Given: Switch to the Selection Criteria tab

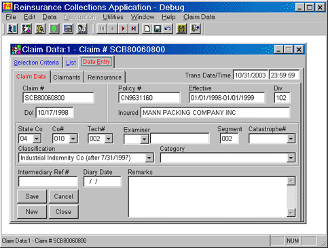Looking at the screenshot, I should click(x=36, y=63).
